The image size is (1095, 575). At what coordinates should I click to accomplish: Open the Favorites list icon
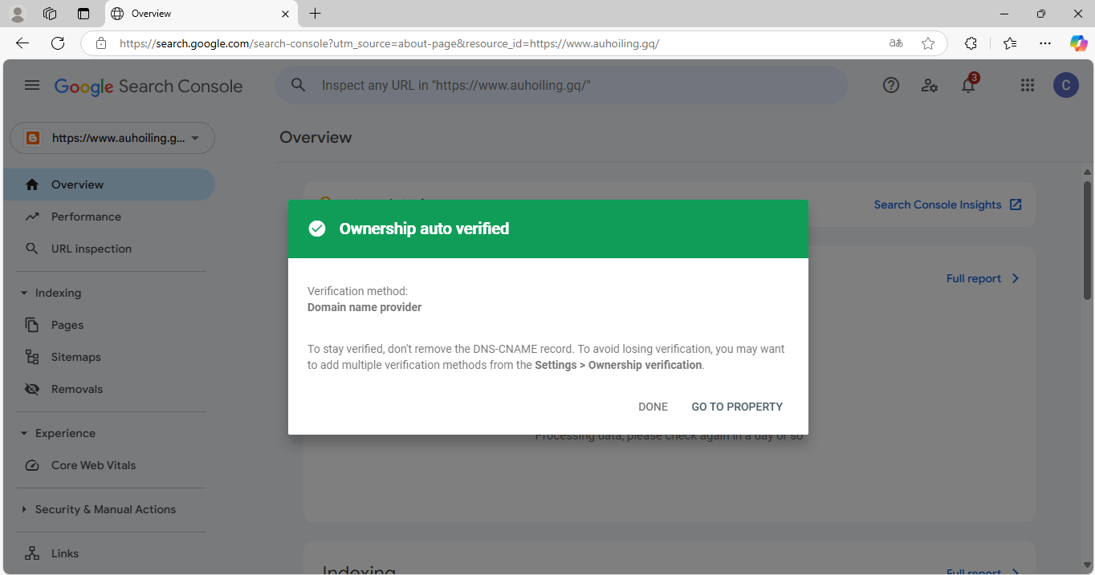coord(1010,43)
